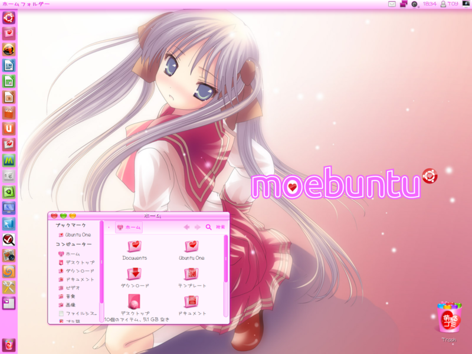Select 音楽 in the sidebar
Screen dimensions: 472x354
coord(70,296)
